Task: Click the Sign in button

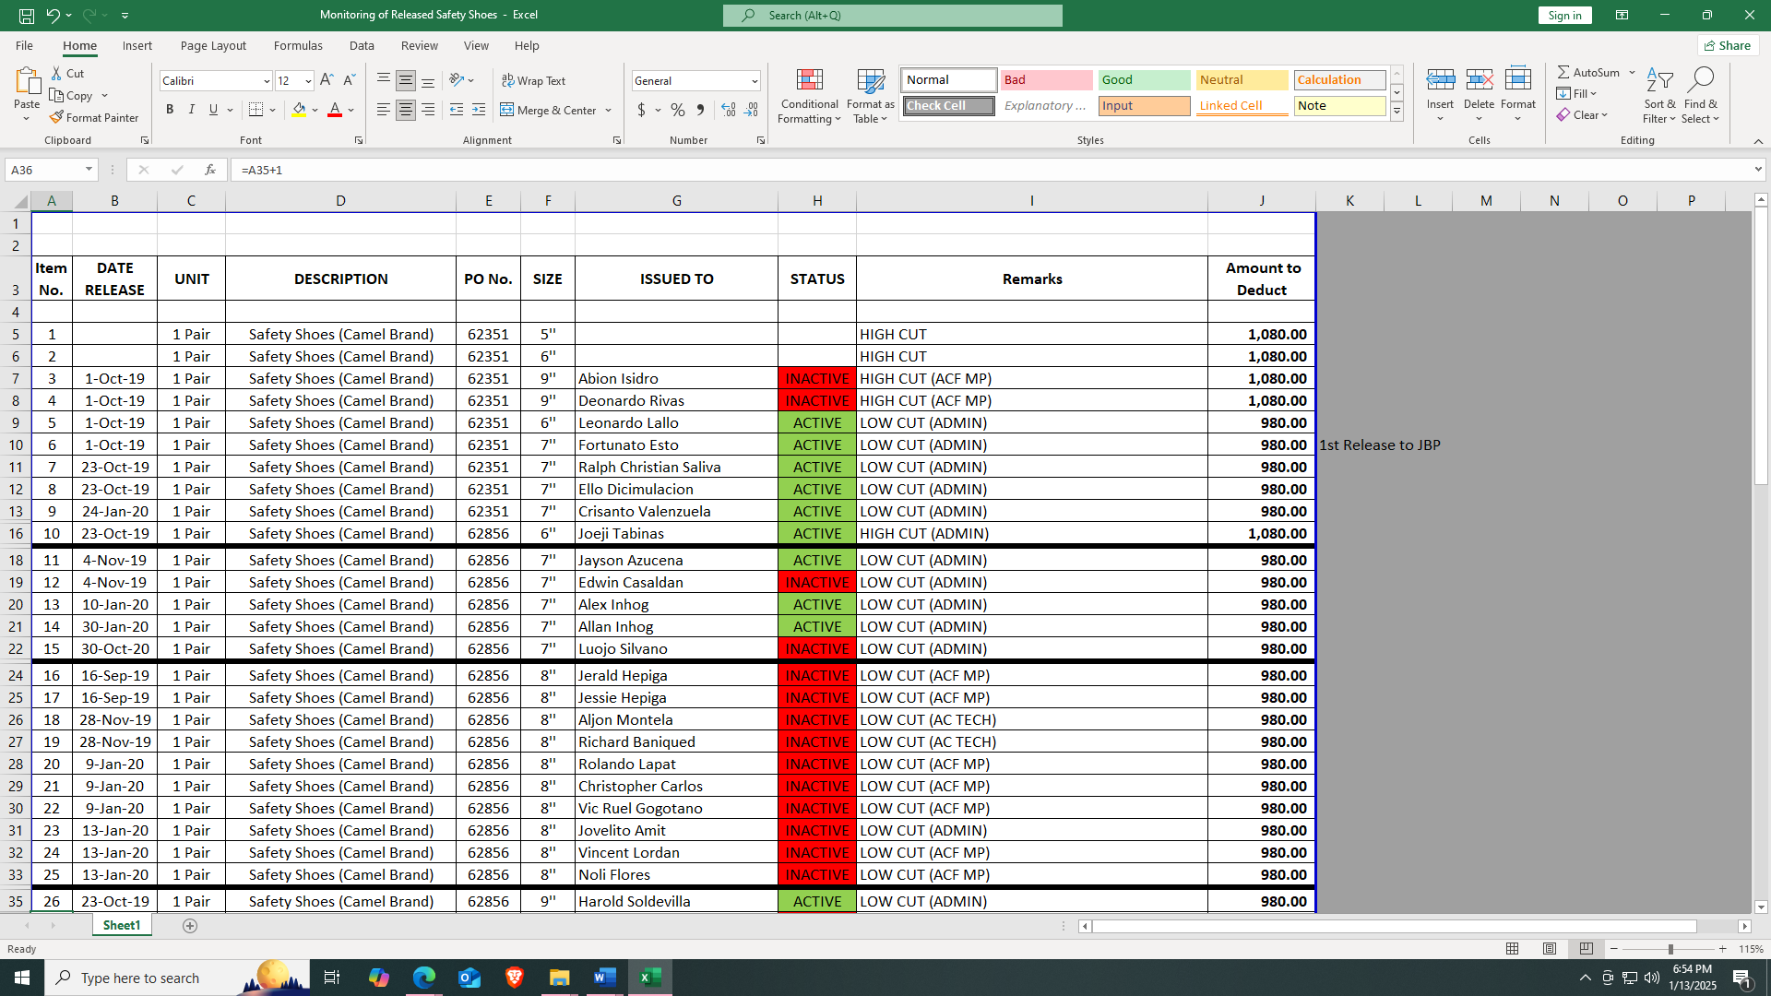Action: coord(1564,15)
